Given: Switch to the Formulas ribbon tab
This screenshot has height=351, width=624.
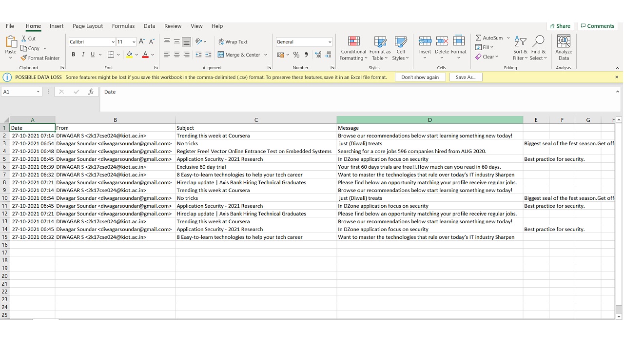Looking at the screenshot, I should pyautogui.click(x=123, y=26).
